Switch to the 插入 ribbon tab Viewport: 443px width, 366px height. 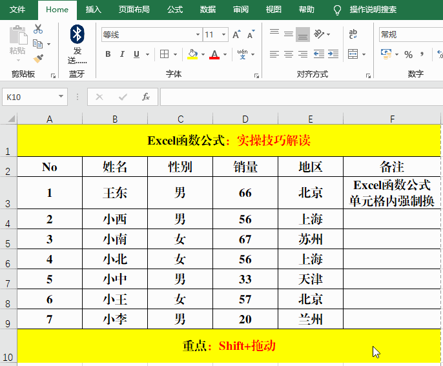(x=94, y=10)
